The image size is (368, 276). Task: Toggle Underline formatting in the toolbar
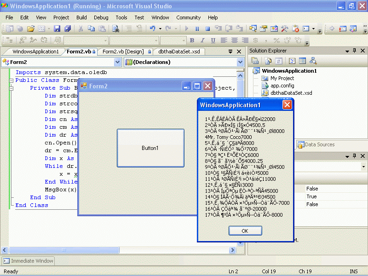point(213,40)
